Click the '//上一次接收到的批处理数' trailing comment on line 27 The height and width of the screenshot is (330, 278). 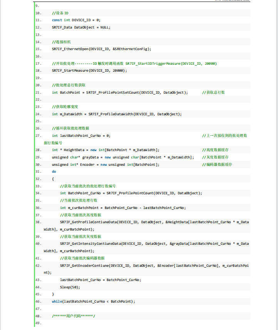tap(224, 136)
